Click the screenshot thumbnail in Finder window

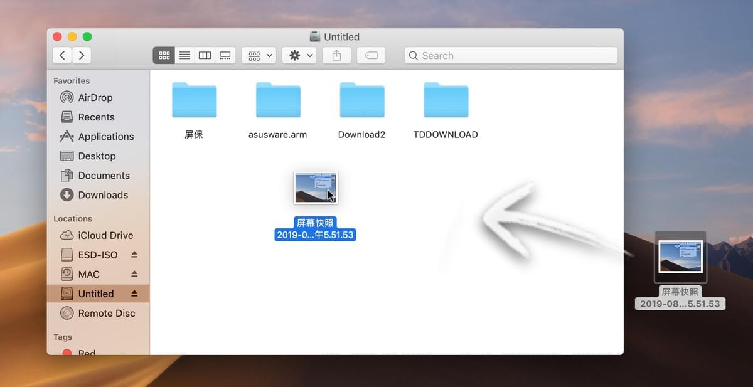point(316,188)
